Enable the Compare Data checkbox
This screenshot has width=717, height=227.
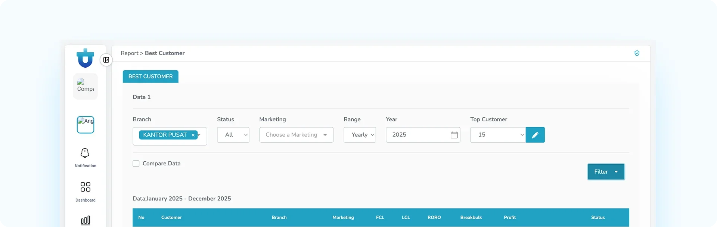coord(136,164)
